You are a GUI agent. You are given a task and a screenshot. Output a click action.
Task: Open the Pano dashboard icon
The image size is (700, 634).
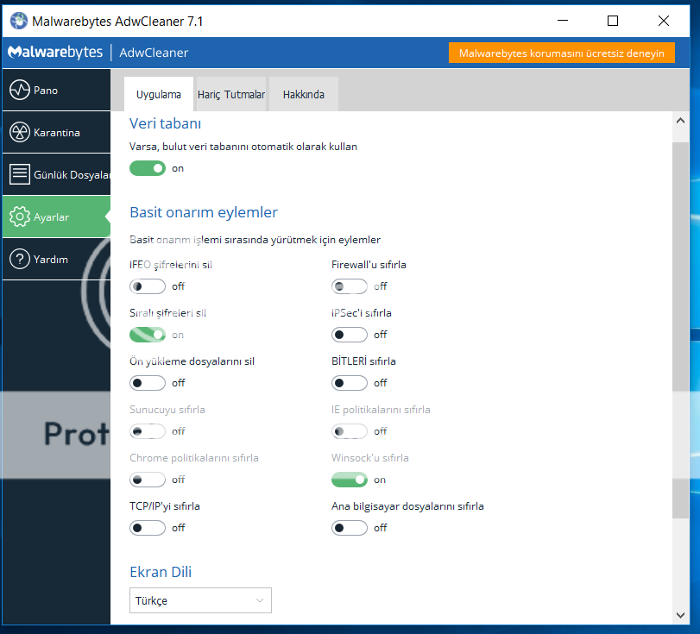(19, 91)
